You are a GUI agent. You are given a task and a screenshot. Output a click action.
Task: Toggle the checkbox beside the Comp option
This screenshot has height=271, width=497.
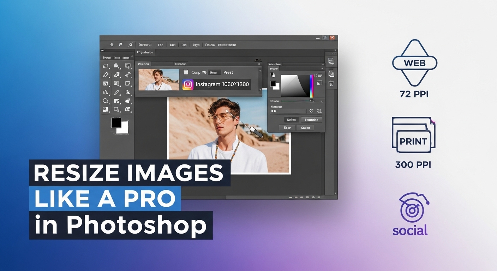coord(186,72)
